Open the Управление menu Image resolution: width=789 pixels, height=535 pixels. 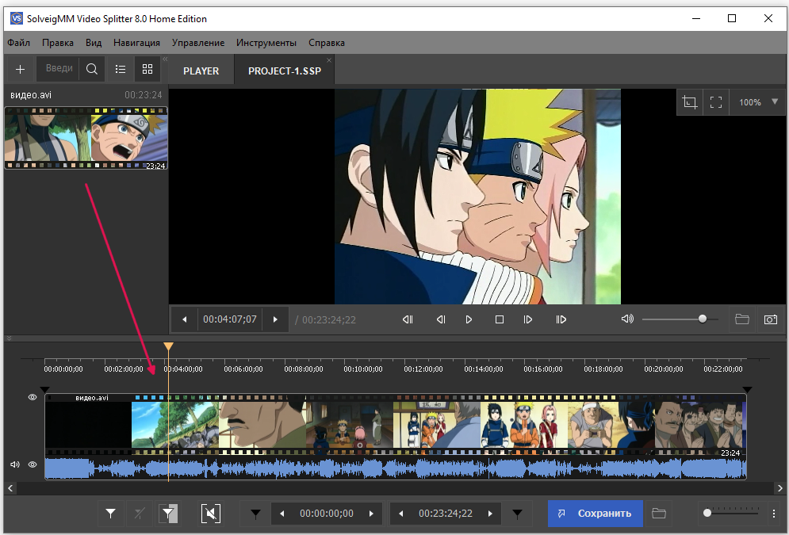[198, 43]
